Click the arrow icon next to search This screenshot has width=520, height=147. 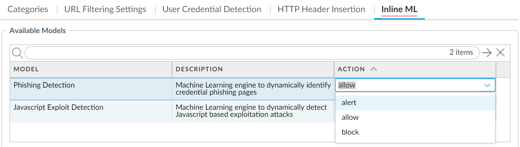486,53
